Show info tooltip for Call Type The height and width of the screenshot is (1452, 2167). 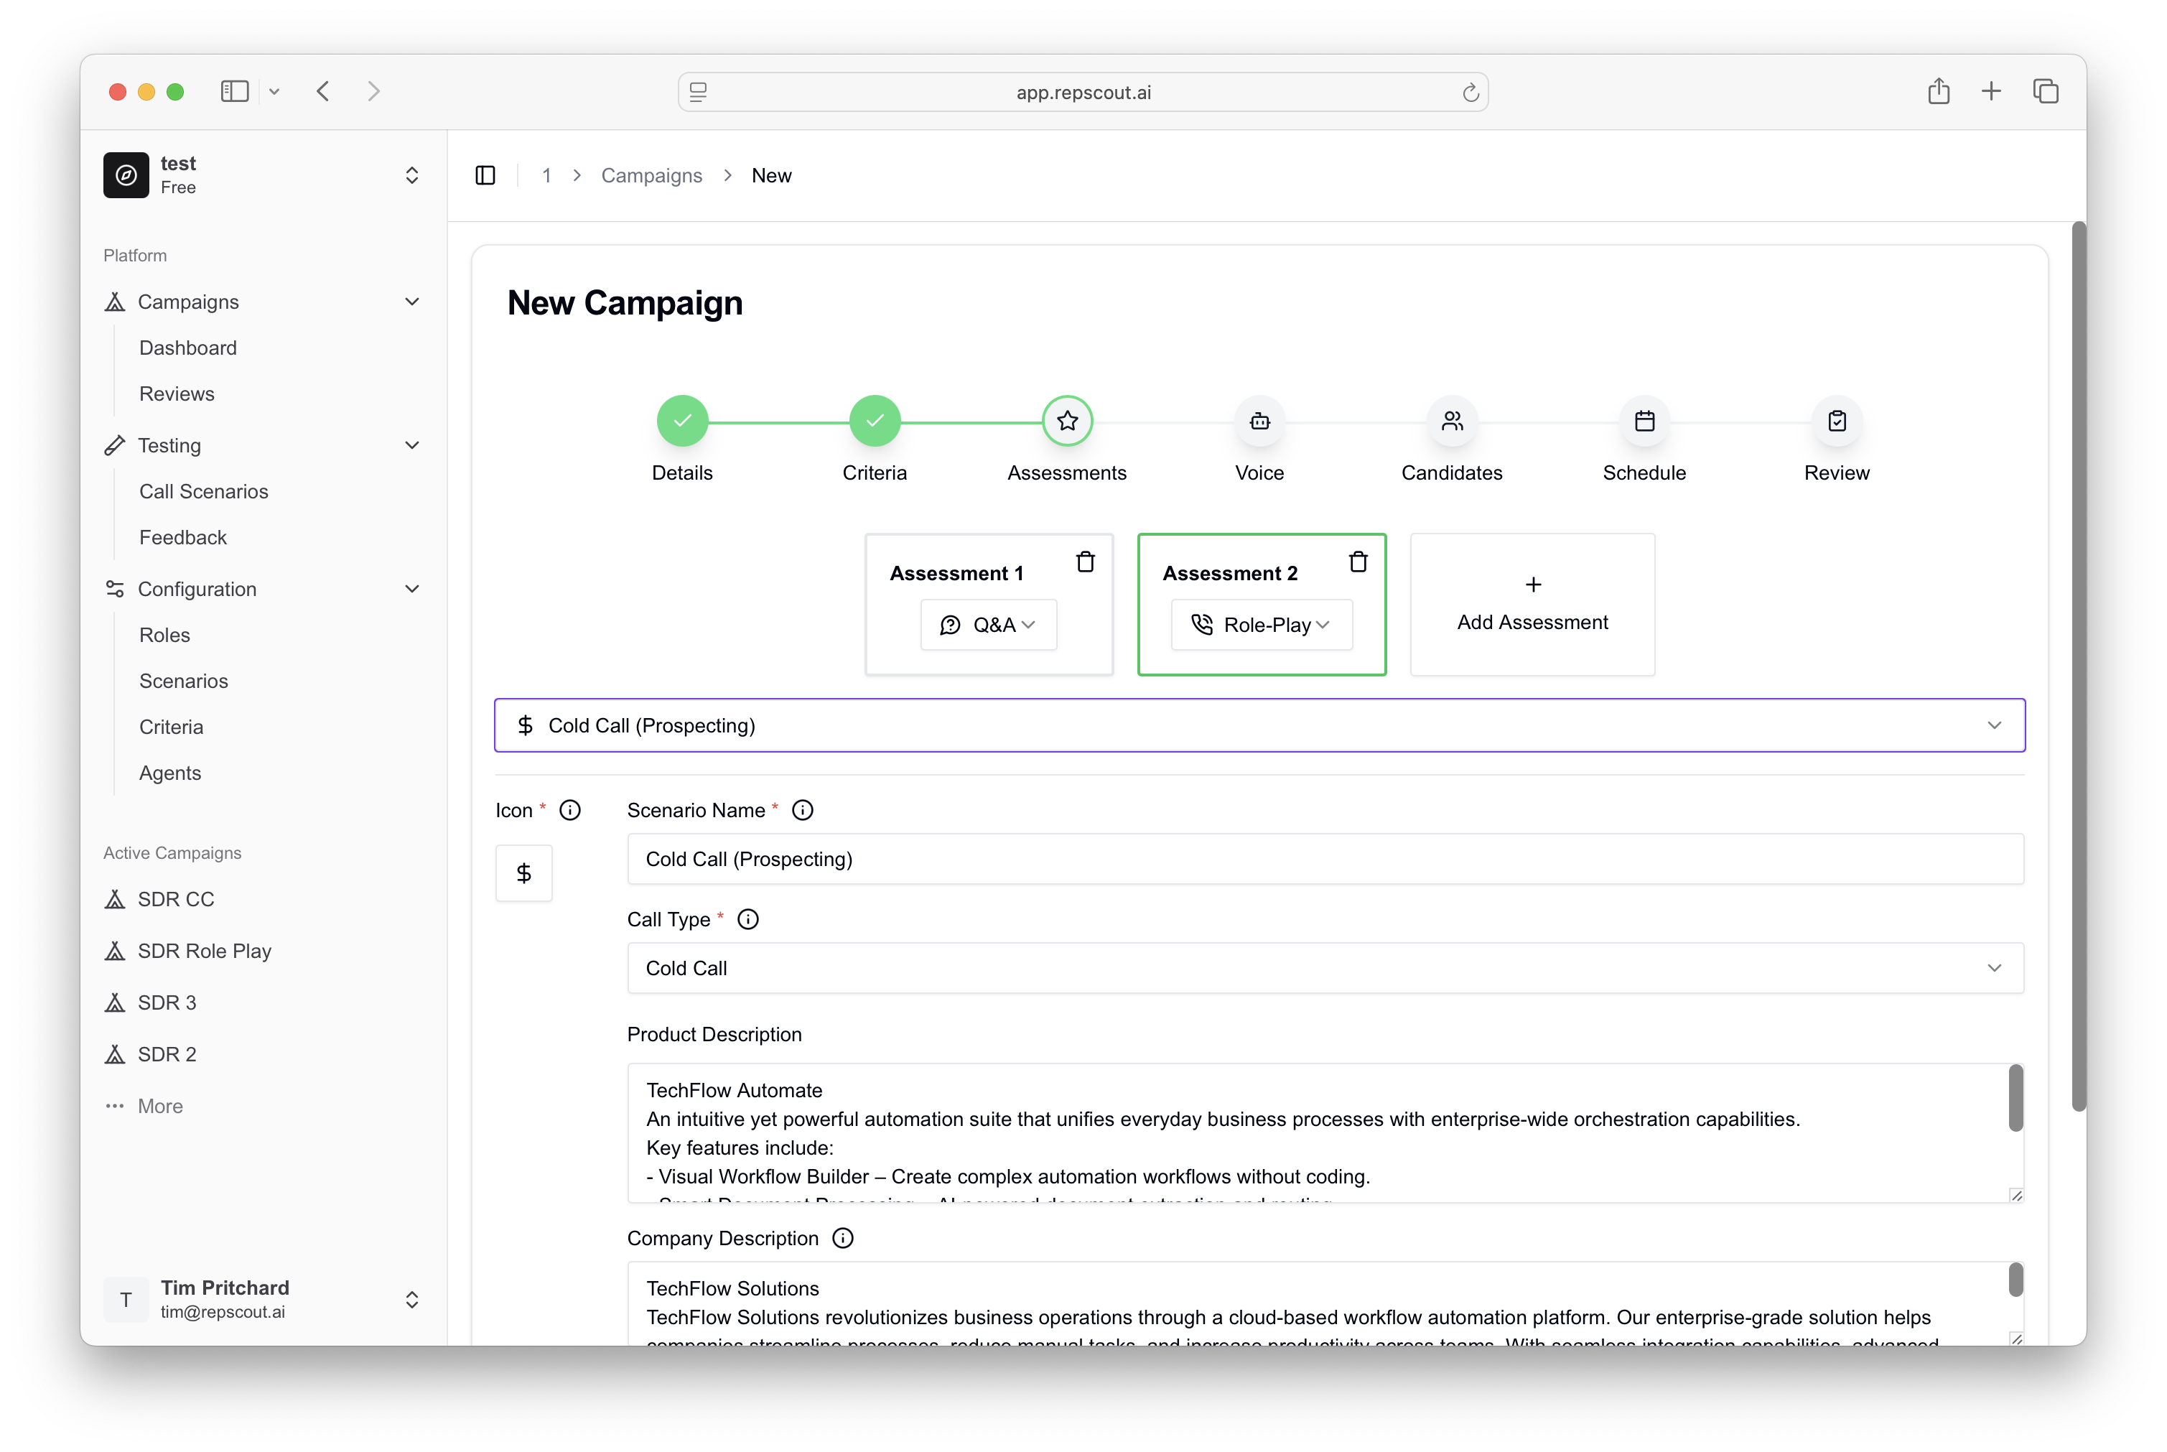pyautogui.click(x=748, y=920)
